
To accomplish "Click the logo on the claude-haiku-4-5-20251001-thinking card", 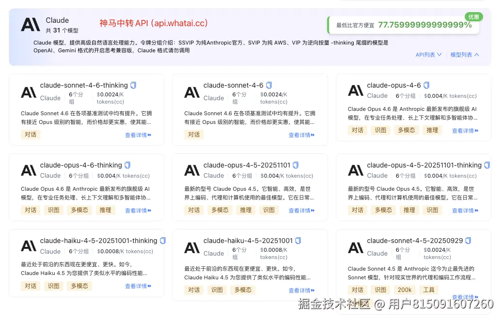I will (x=29, y=246).
